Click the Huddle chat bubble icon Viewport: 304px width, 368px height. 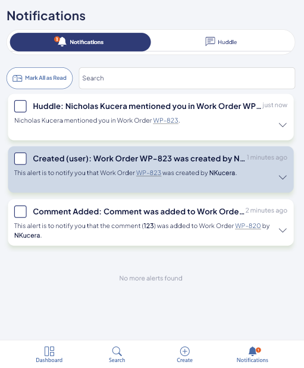coord(210,41)
